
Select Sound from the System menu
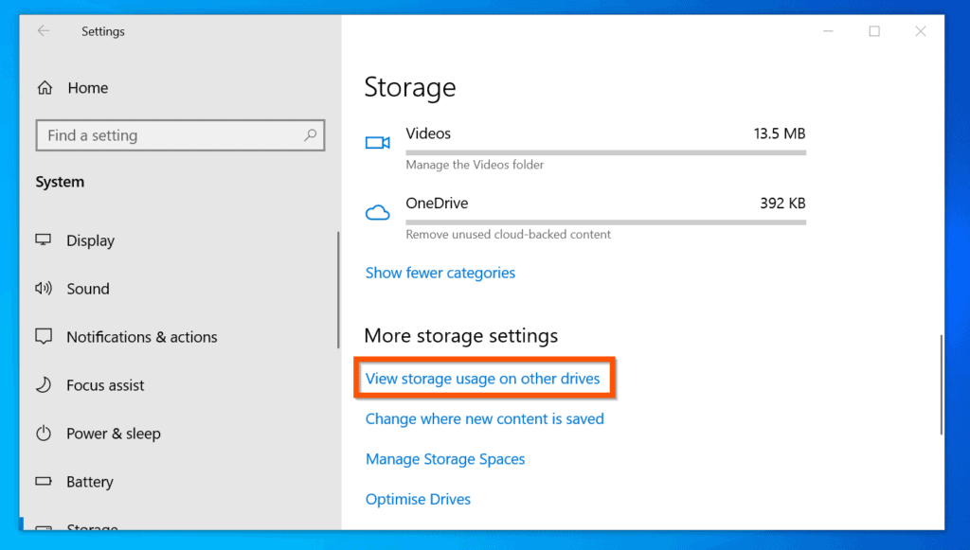coord(86,289)
